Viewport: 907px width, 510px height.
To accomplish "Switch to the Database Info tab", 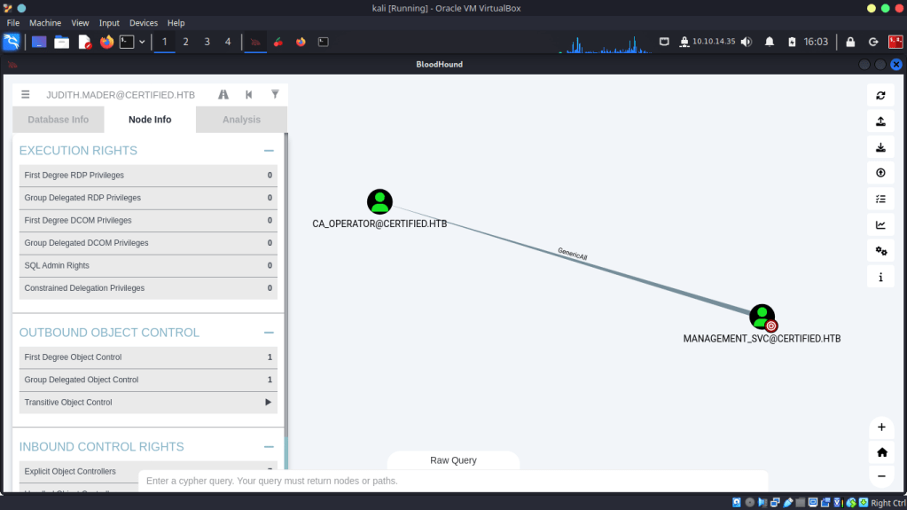I will [59, 120].
